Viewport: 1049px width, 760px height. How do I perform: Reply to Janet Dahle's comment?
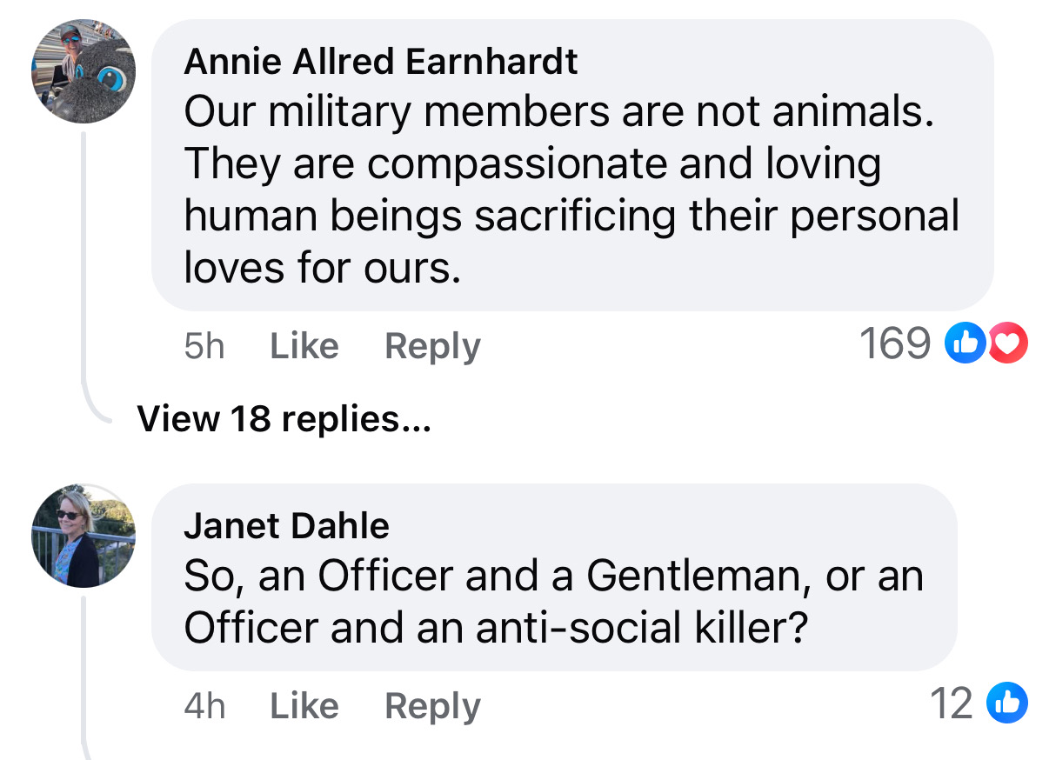coord(432,705)
